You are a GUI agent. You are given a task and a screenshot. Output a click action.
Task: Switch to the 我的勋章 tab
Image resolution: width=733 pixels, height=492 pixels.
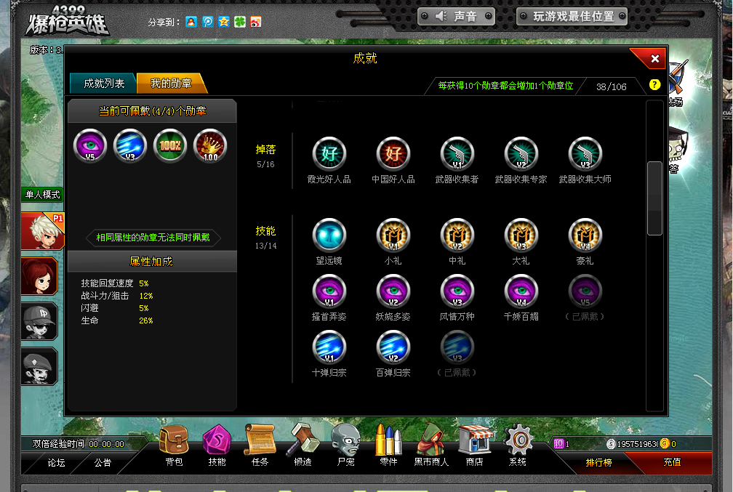171,83
